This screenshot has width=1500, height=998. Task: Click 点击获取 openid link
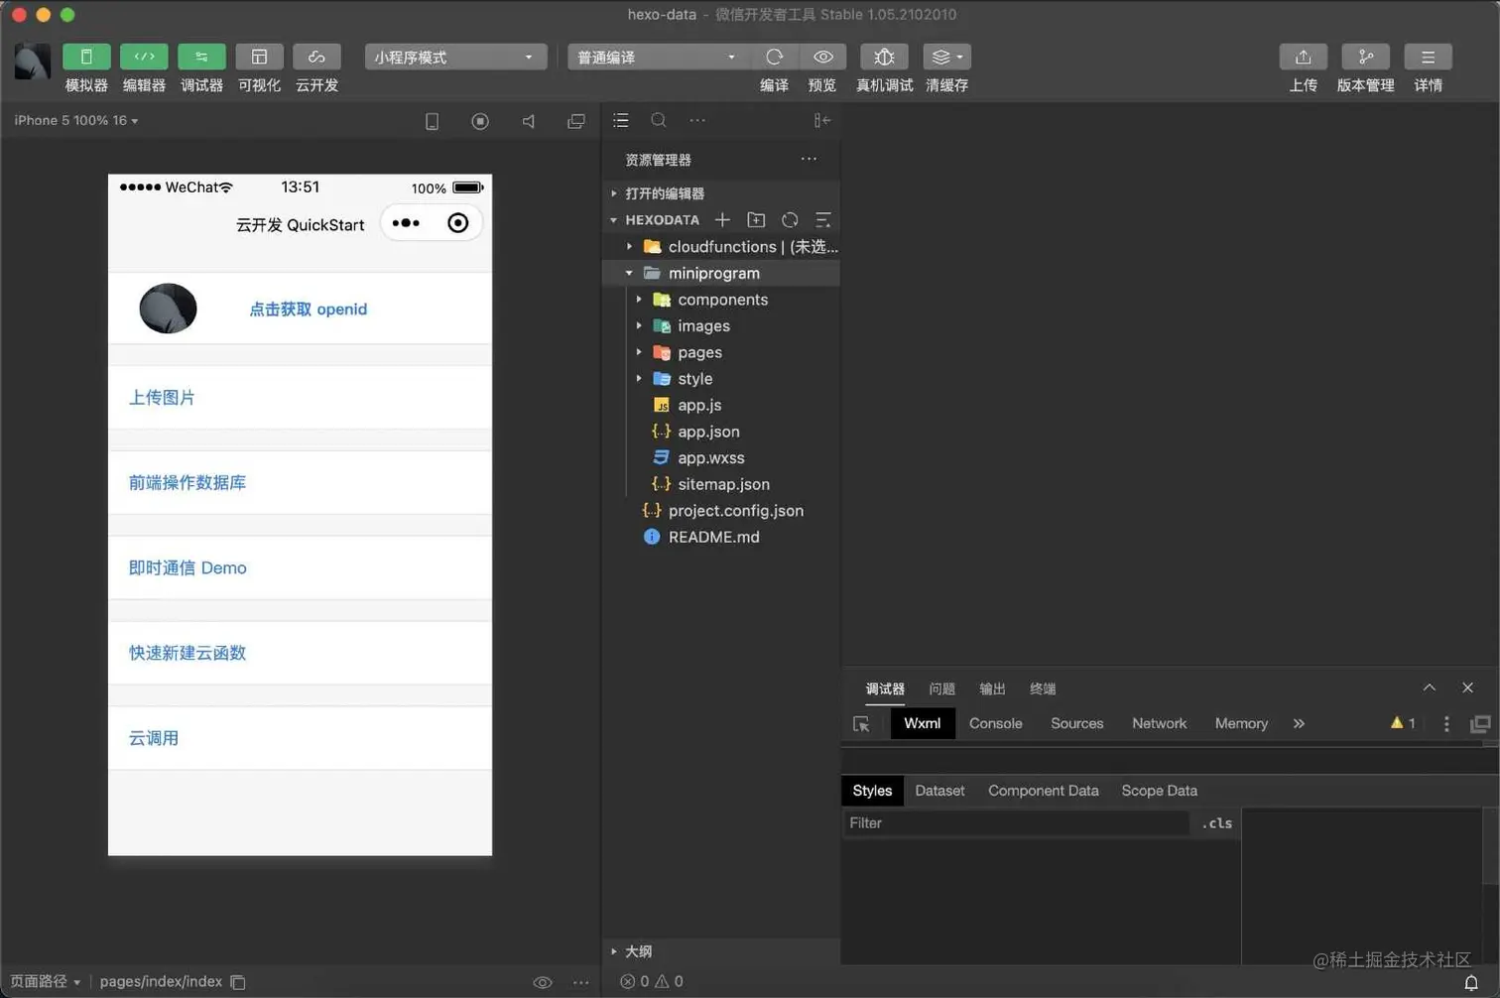(308, 310)
